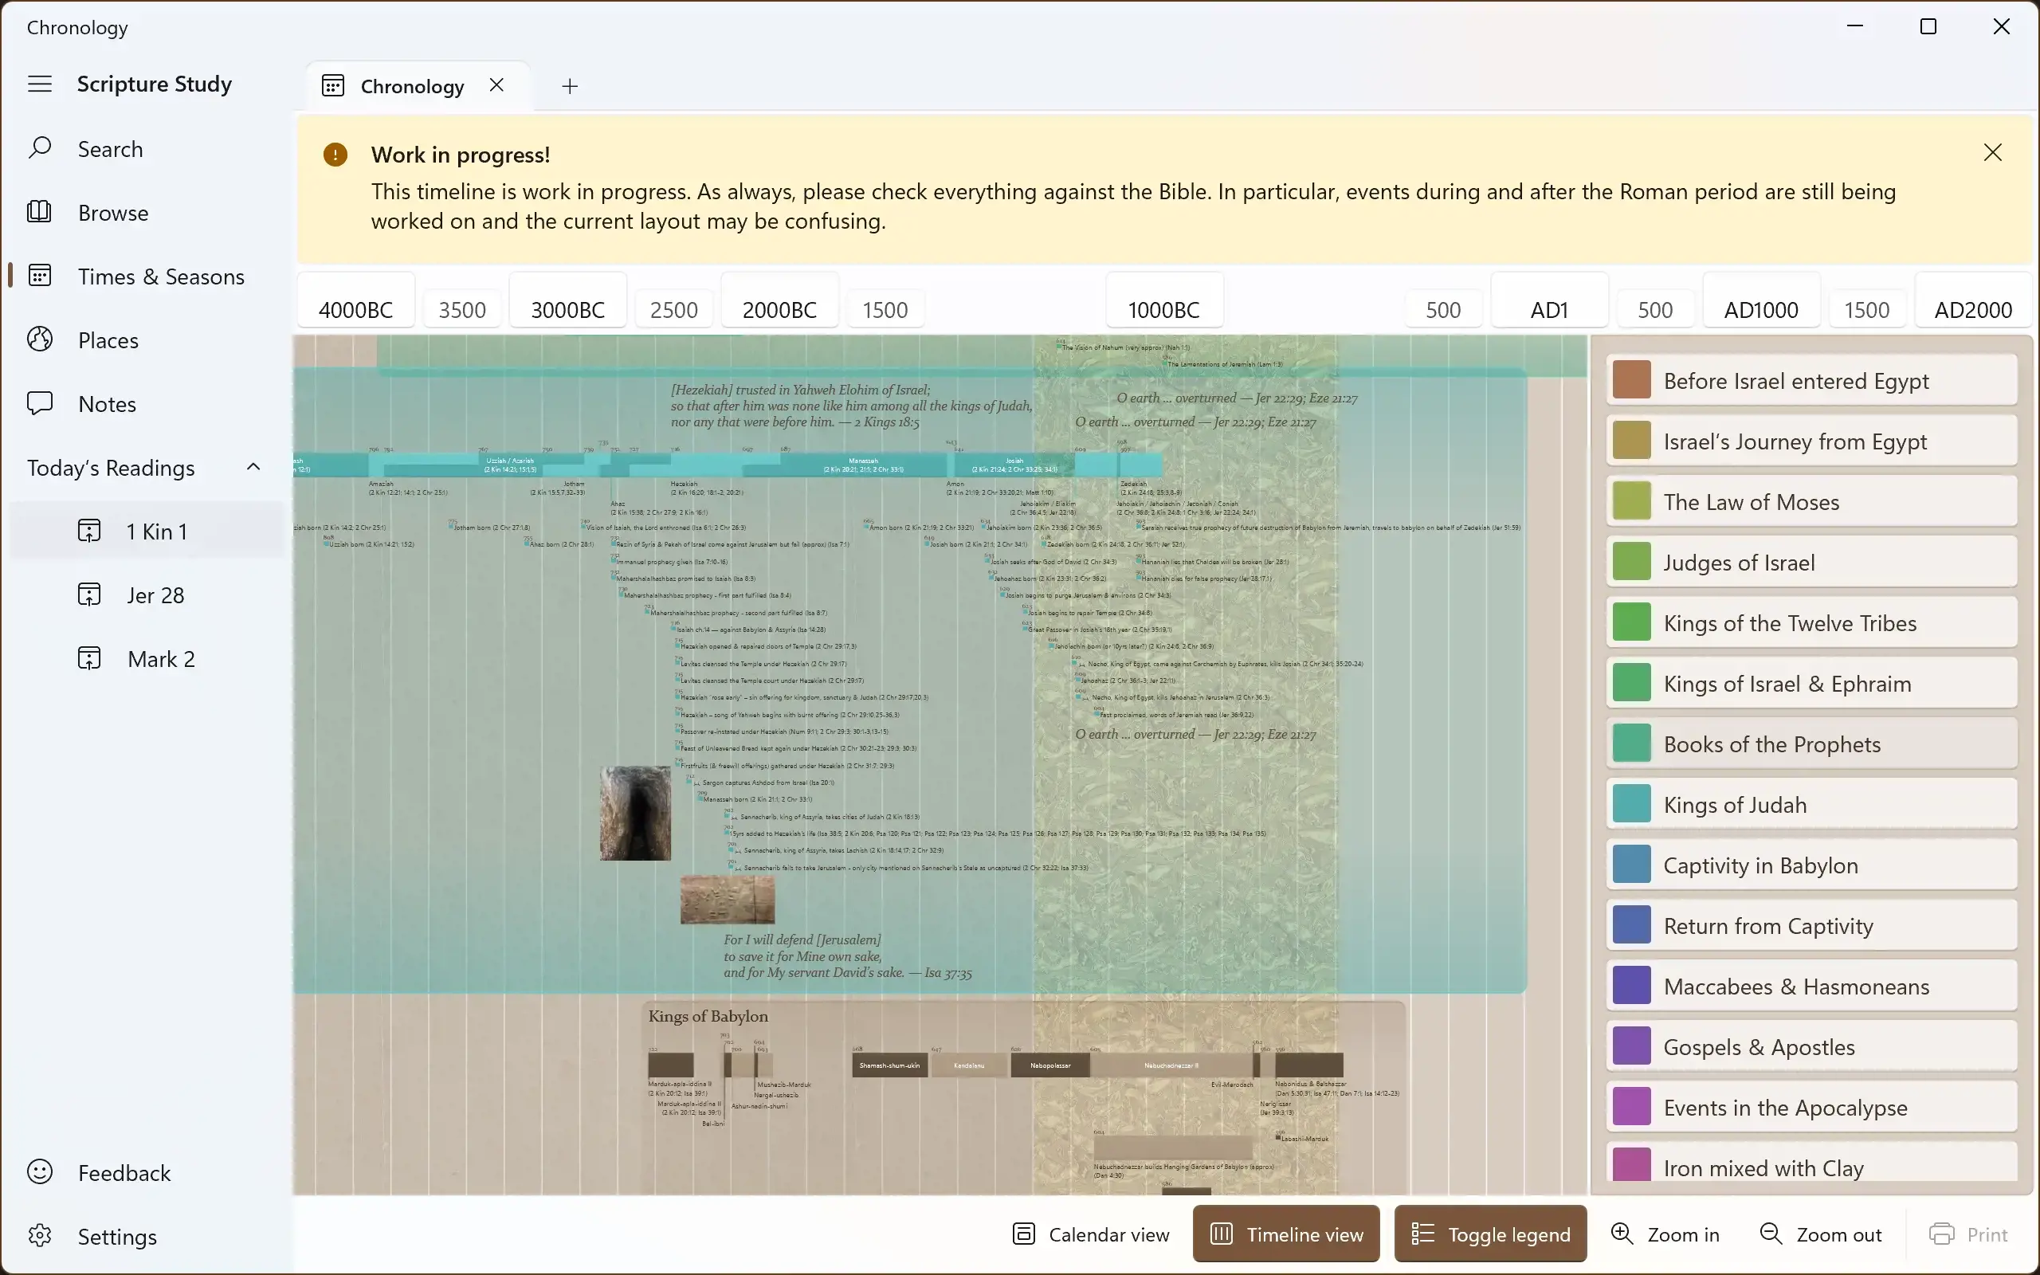Image resolution: width=2040 pixels, height=1275 pixels.
Task: Open the navigation hamburger menu
Action: [x=39, y=84]
